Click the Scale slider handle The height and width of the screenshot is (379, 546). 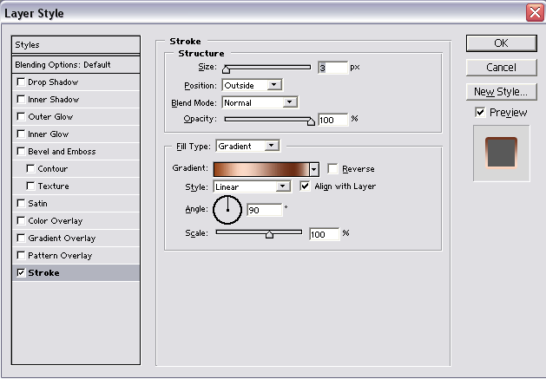point(269,234)
